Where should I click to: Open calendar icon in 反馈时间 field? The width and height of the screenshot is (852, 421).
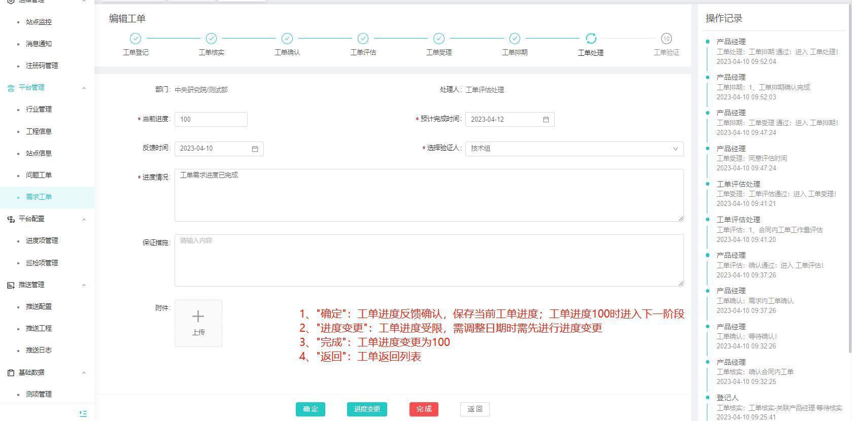pos(255,149)
